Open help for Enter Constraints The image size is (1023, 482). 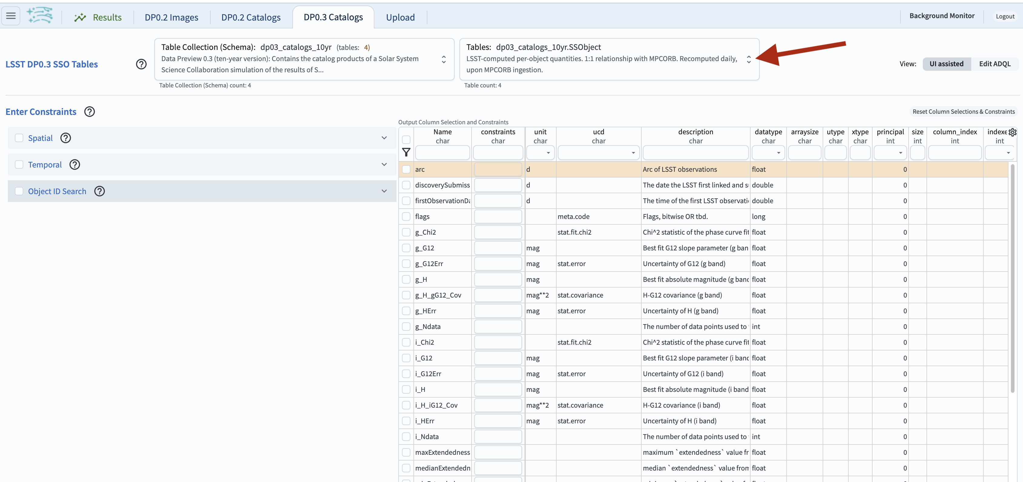[x=90, y=112]
